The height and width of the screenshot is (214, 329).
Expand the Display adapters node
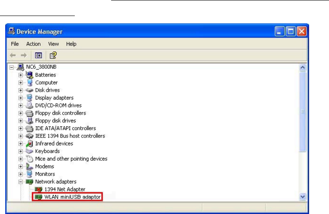(x=21, y=98)
